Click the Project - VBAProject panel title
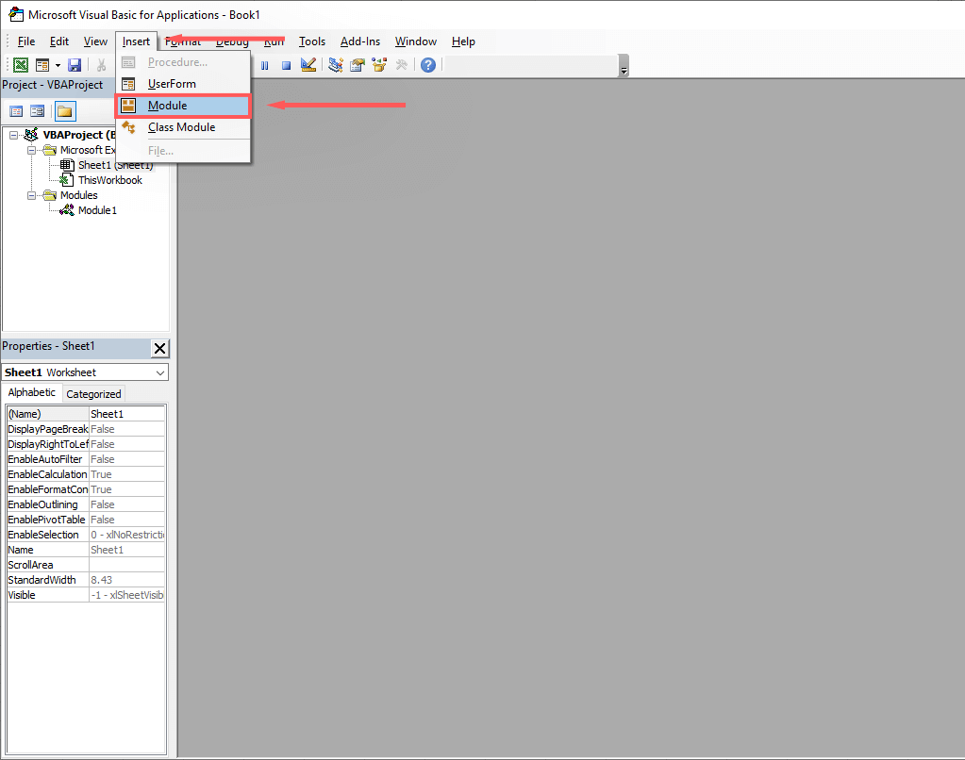 52,85
